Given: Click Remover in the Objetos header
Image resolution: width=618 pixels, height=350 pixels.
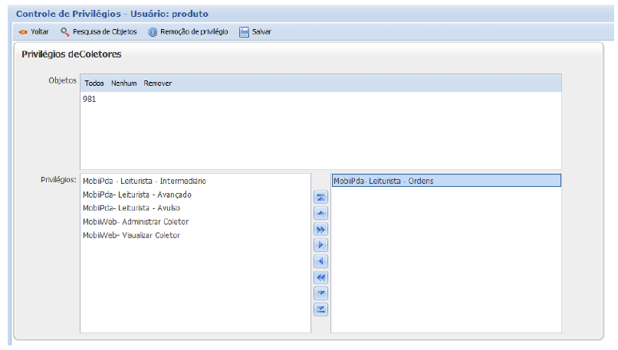Looking at the screenshot, I should (158, 83).
